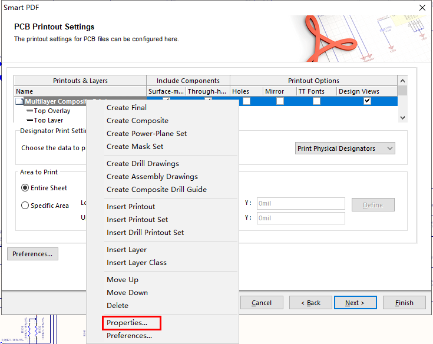Screen dimensions: 433x344
Task: Click the Finish button
Action: [x=404, y=303]
